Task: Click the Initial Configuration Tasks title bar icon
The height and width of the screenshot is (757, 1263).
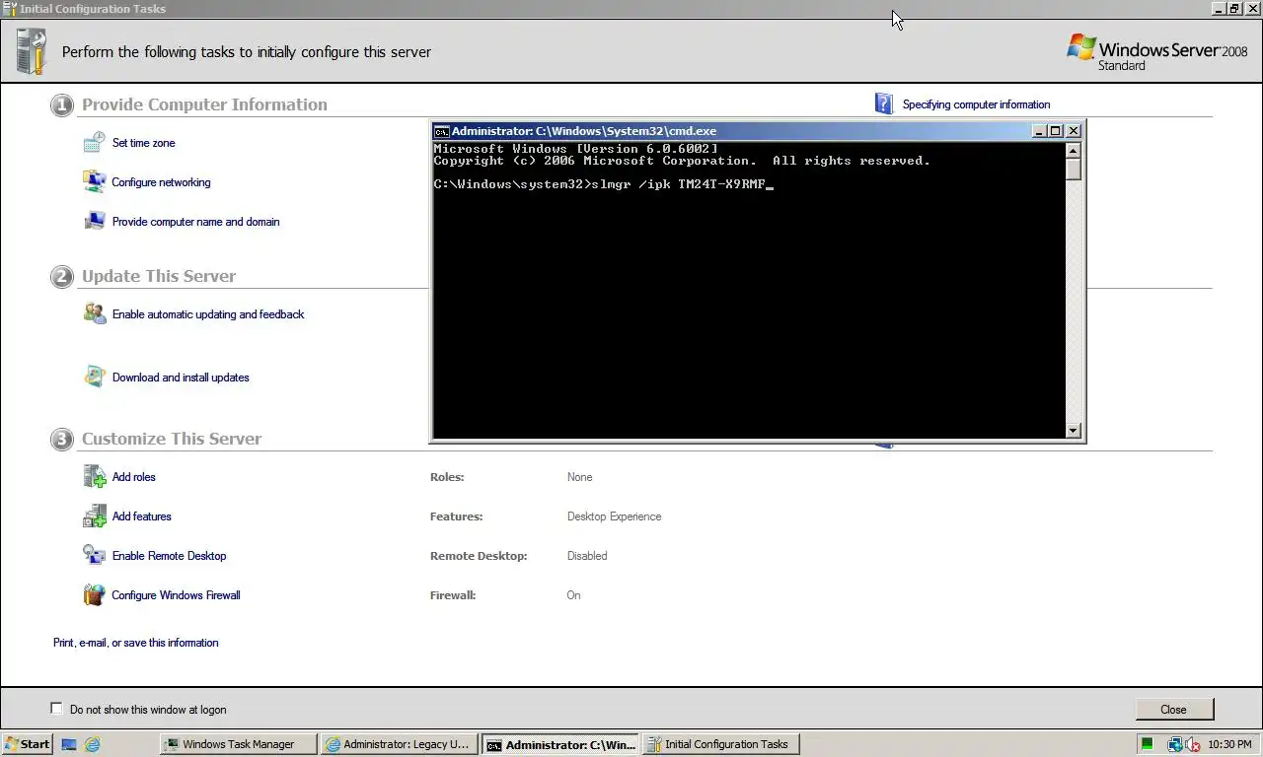Action: (x=10, y=9)
